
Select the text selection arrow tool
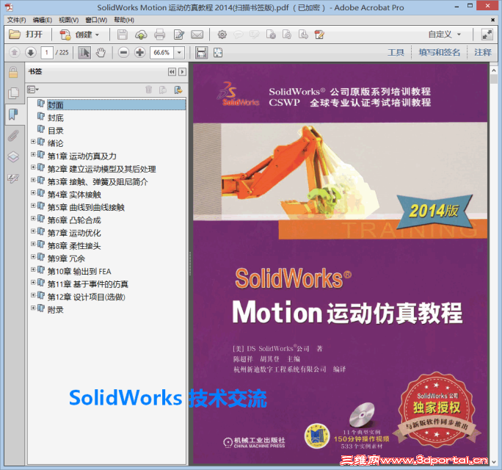[x=84, y=53]
